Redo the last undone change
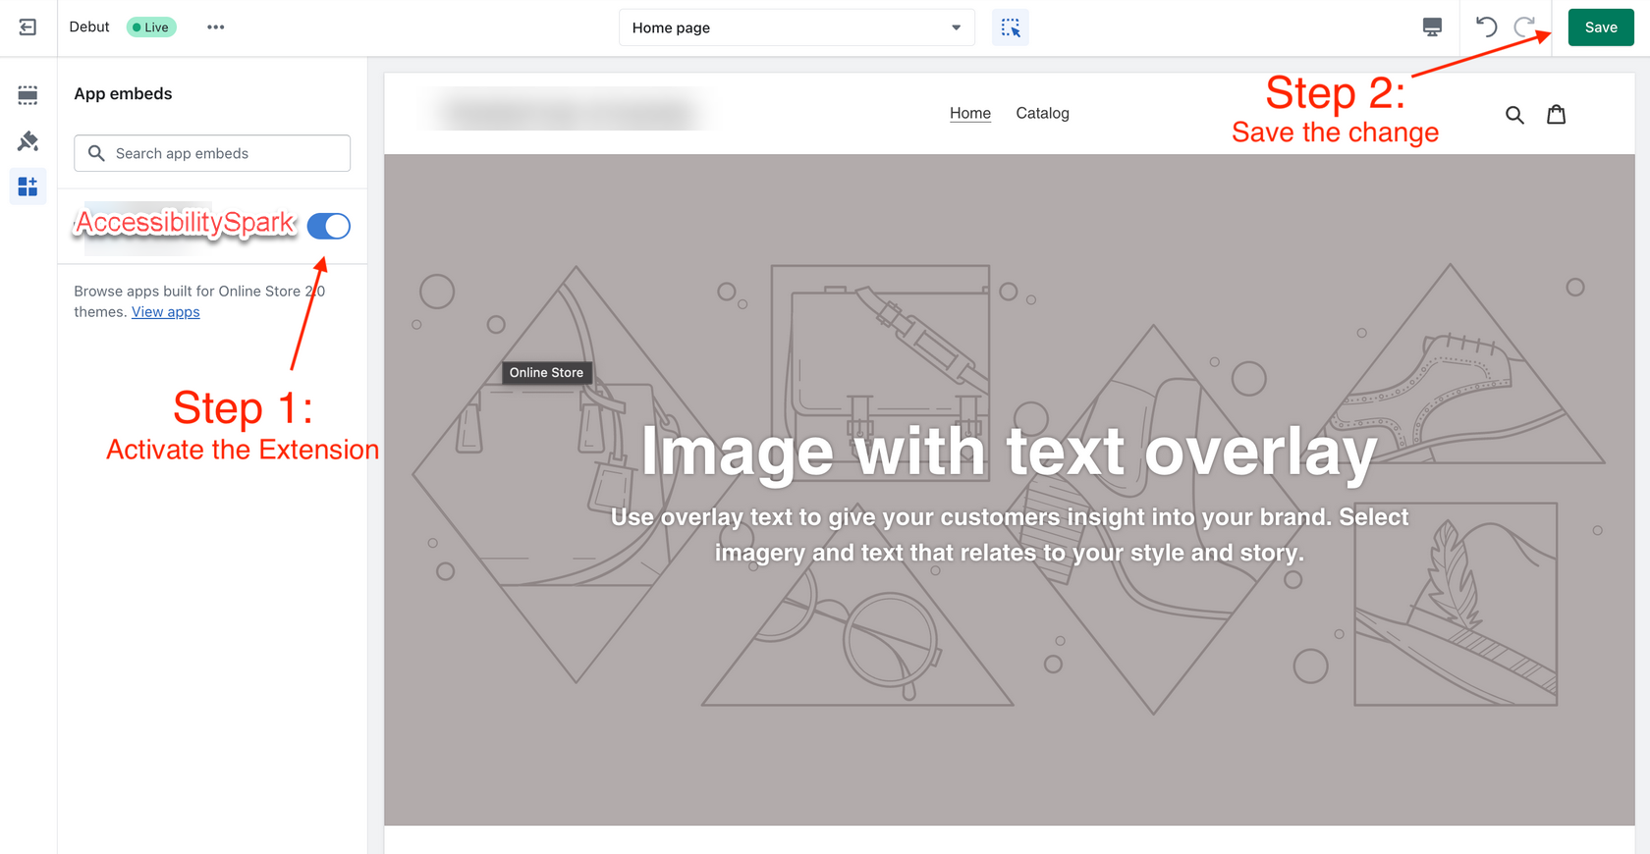This screenshot has height=854, width=1650. click(x=1524, y=27)
